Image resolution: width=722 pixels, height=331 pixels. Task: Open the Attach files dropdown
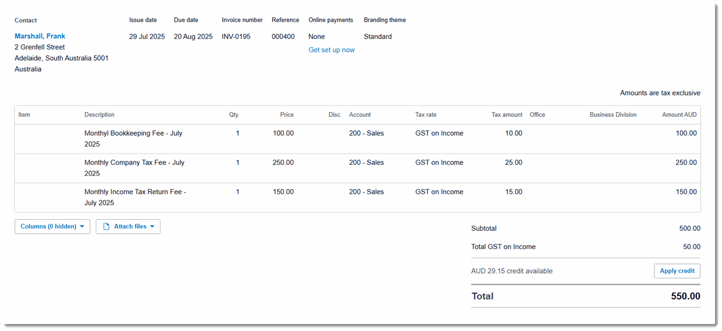tap(128, 227)
